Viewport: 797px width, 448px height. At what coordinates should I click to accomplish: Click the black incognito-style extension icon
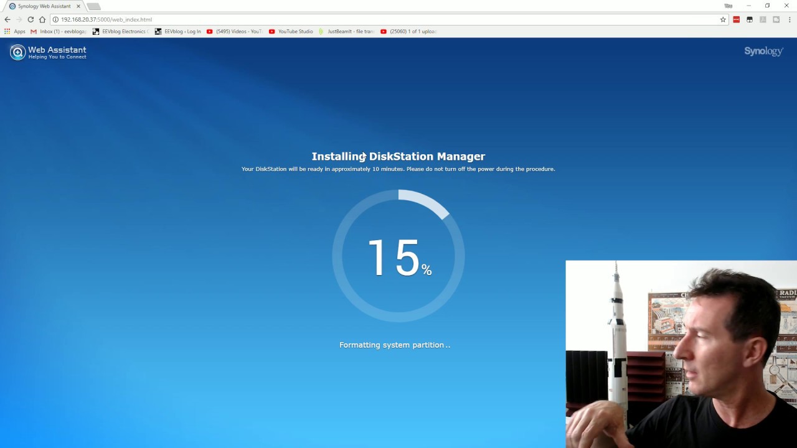[750, 19]
